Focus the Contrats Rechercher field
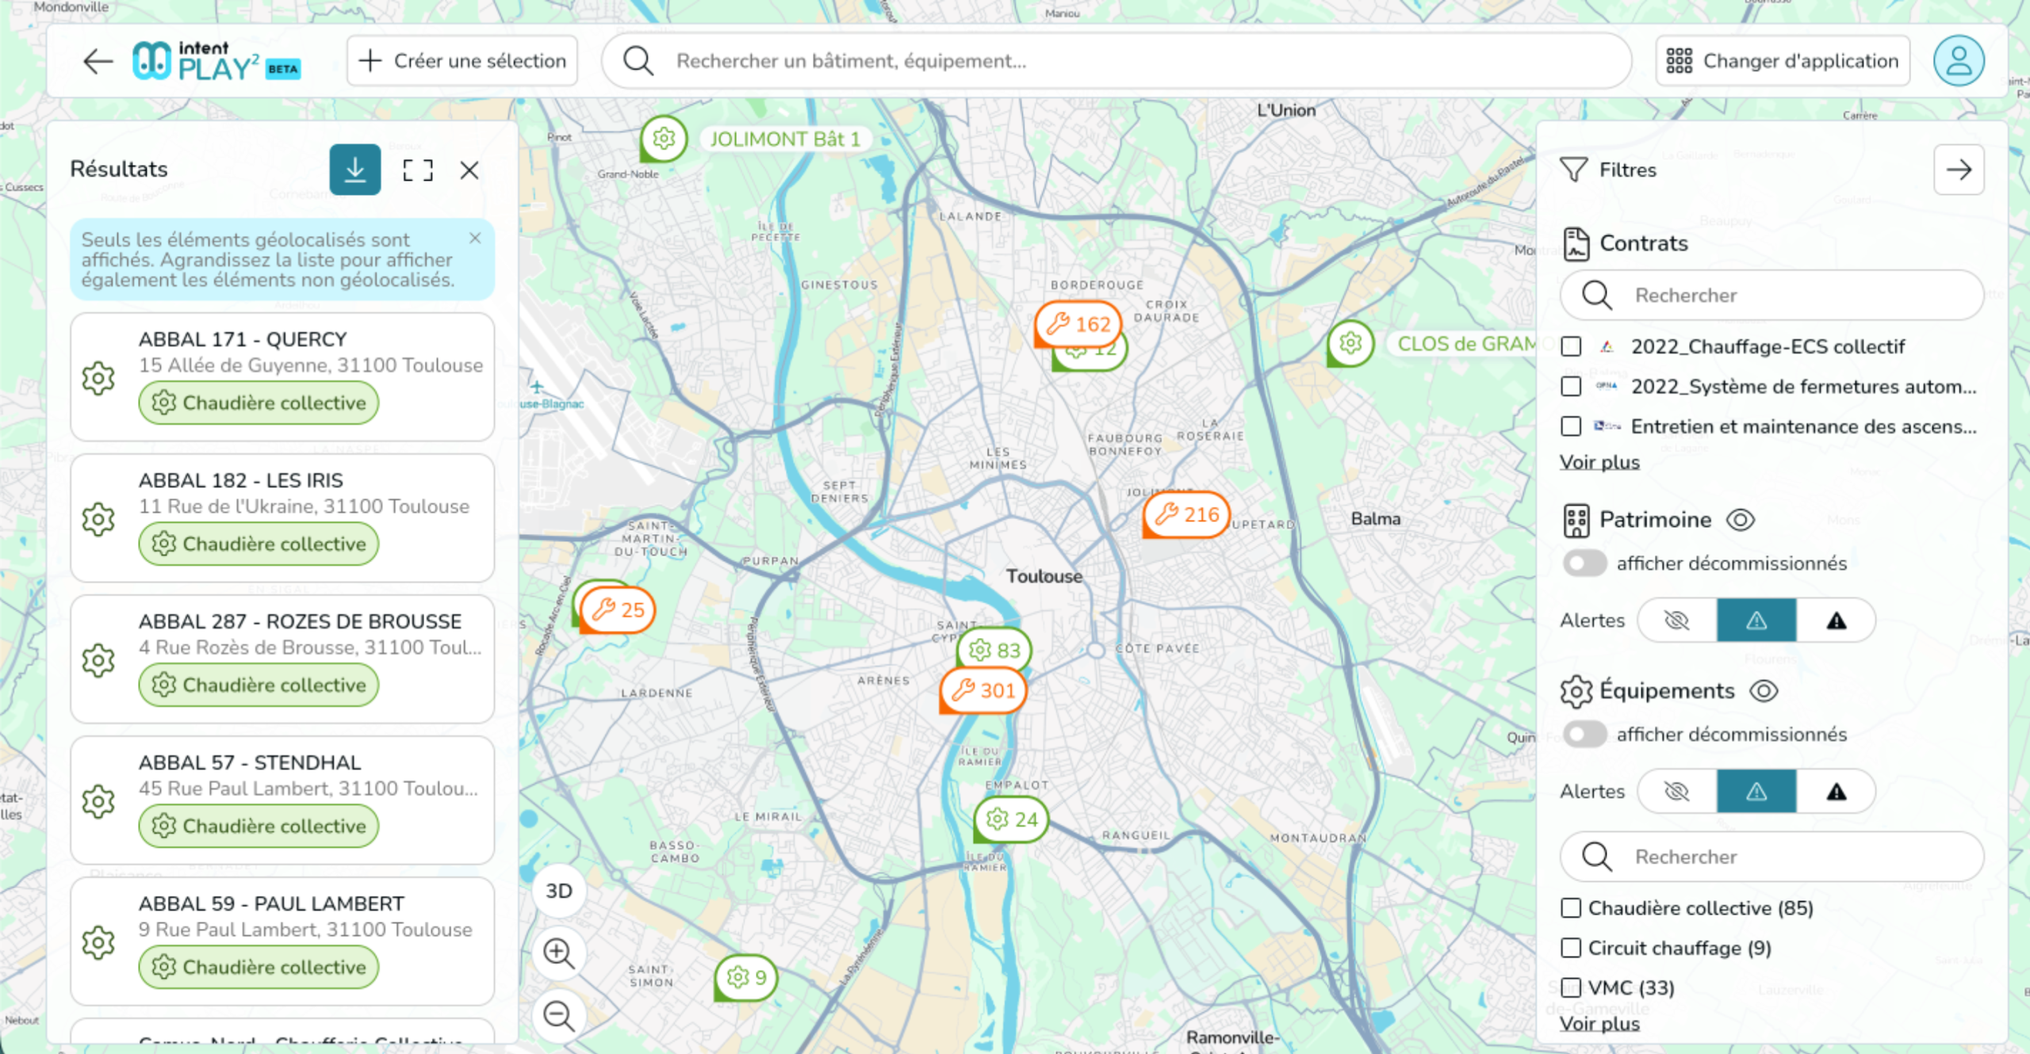 click(x=1771, y=296)
